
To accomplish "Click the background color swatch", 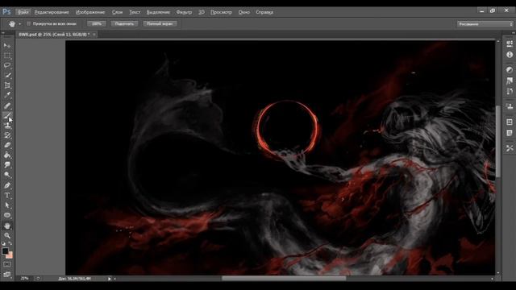I will pos(10,255).
